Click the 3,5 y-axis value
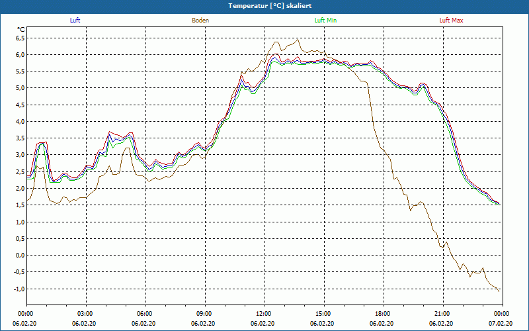529x331 pixels. [20, 138]
